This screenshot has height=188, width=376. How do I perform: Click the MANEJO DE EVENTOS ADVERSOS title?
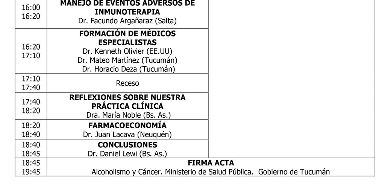point(127,8)
